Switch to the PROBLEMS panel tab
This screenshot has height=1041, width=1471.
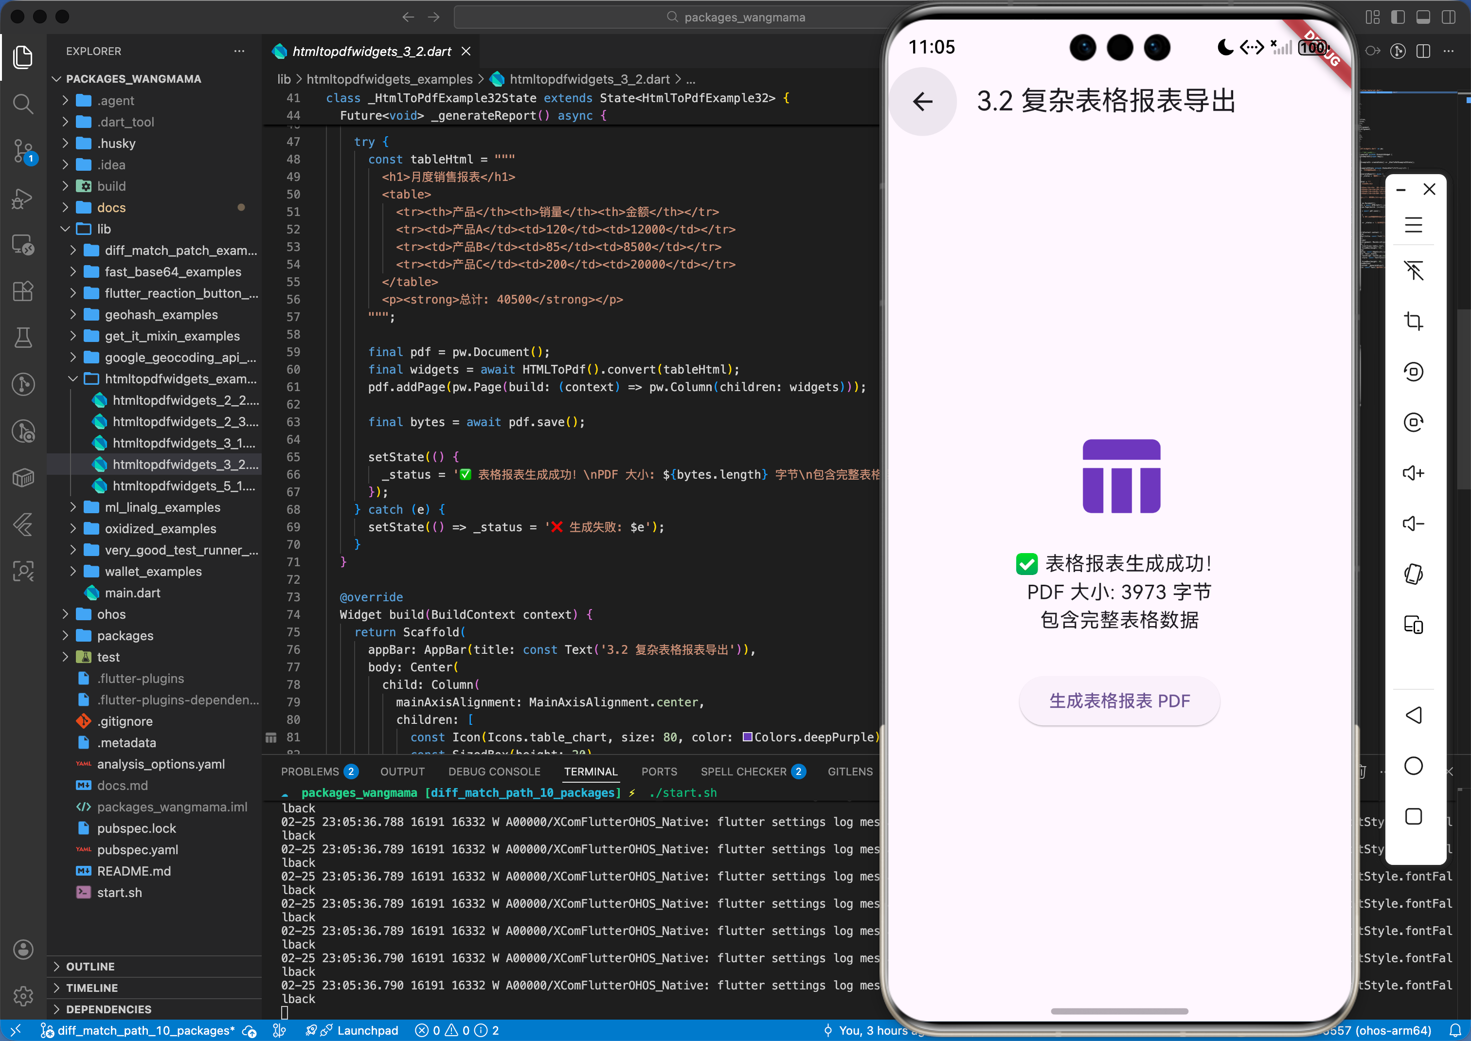point(309,771)
